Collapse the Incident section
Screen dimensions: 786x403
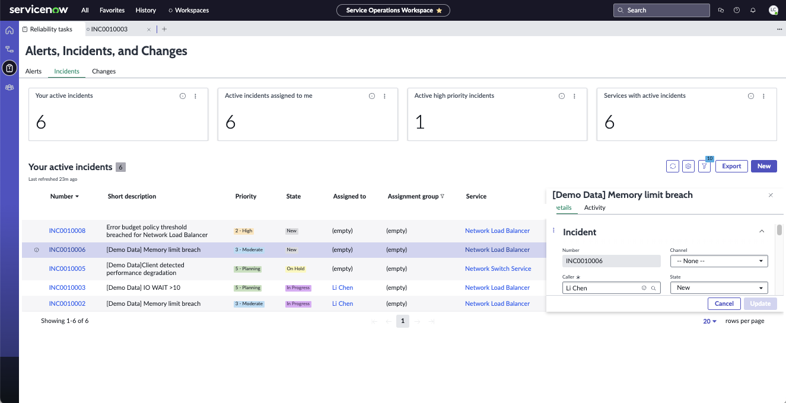762,231
